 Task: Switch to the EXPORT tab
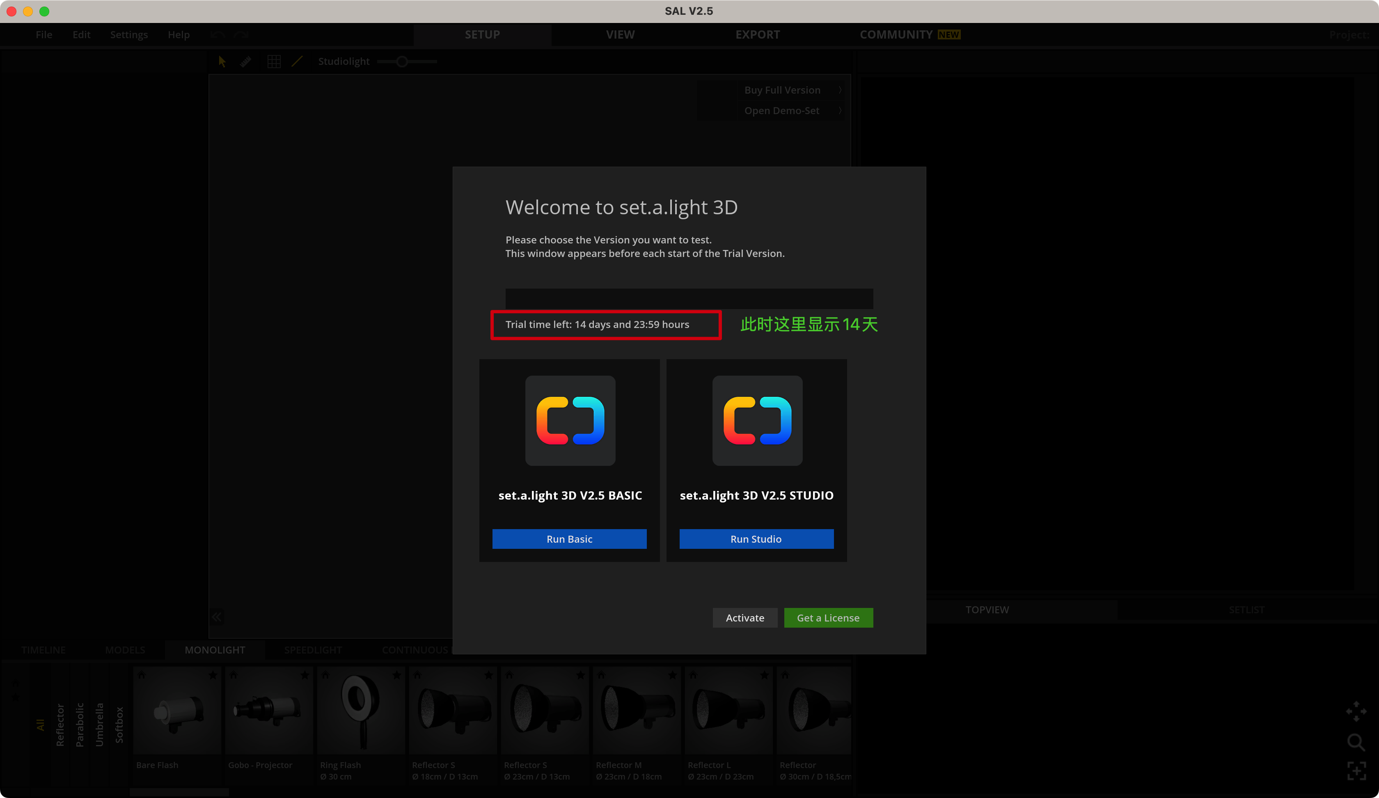pyautogui.click(x=757, y=35)
